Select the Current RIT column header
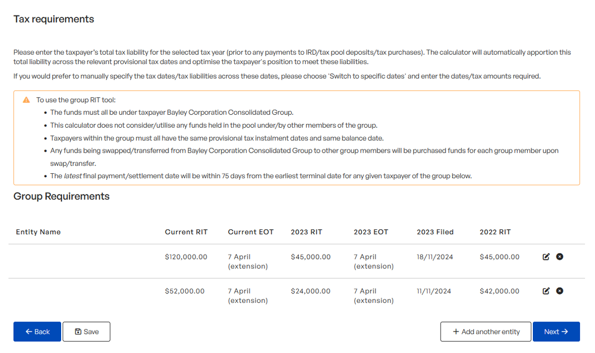This screenshot has width=595, height=353. click(186, 232)
